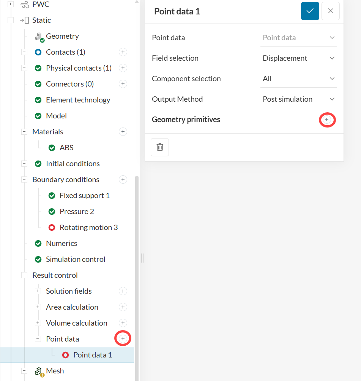Close the Point data 1 panel
Viewport: 361px width, 381px height.
(330, 11)
